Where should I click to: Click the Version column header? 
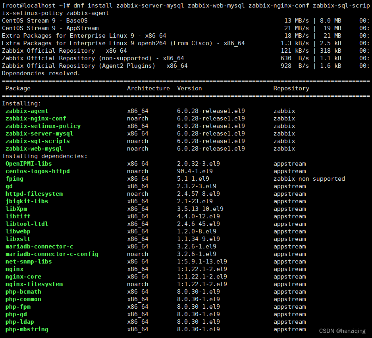click(189, 88)
